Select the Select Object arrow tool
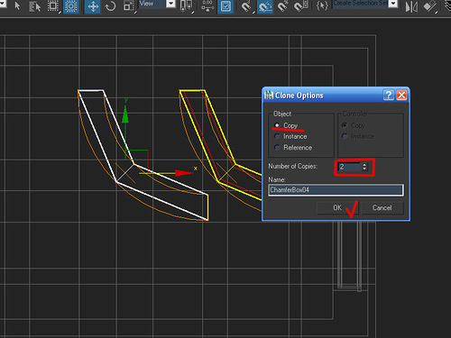The width and height of the screenshot is (451, 338). 17,5
